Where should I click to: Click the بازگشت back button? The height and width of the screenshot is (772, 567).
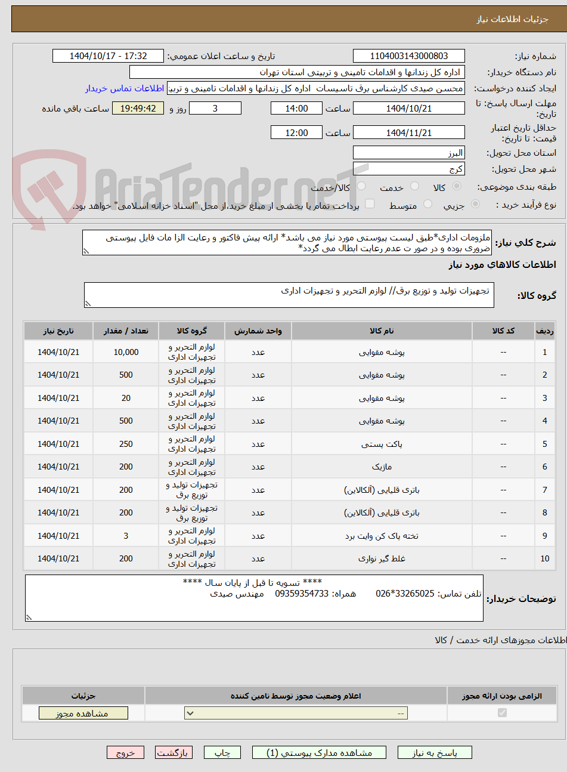[173, 753]
